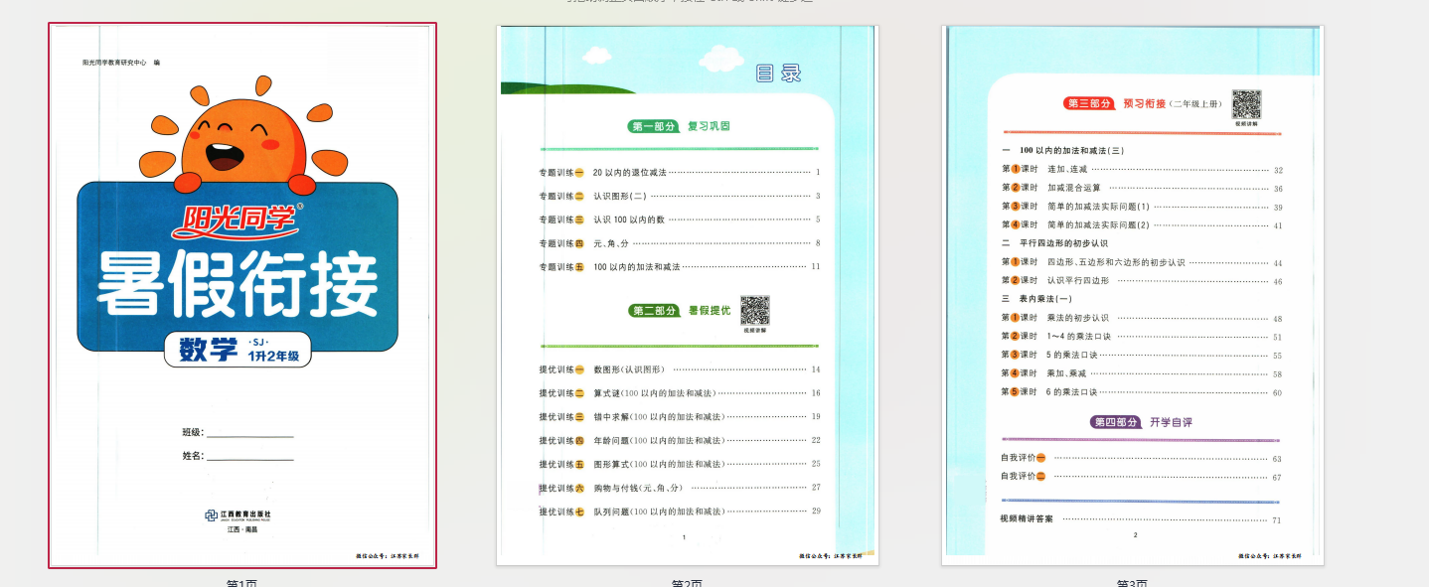
Task: Open the page 3 contents thumbnail
Action: coord(1133,296)
